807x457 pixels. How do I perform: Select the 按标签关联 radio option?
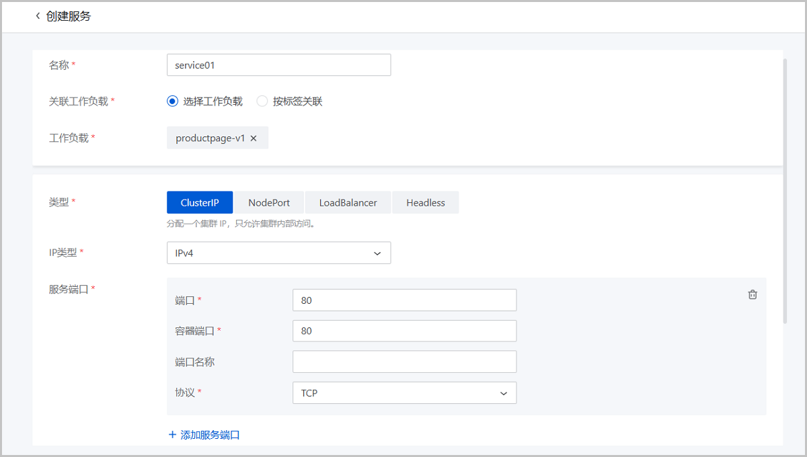click(262, 101)
